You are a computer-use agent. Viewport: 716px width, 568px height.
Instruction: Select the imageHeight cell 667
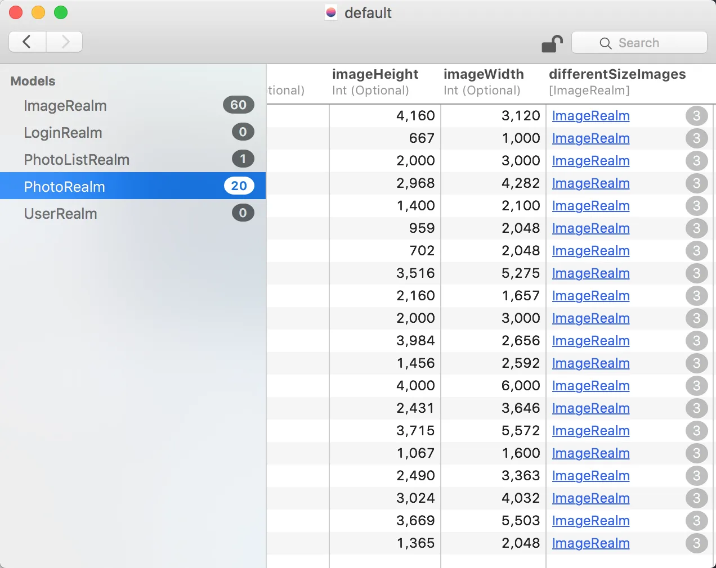(x=385, y=138)
